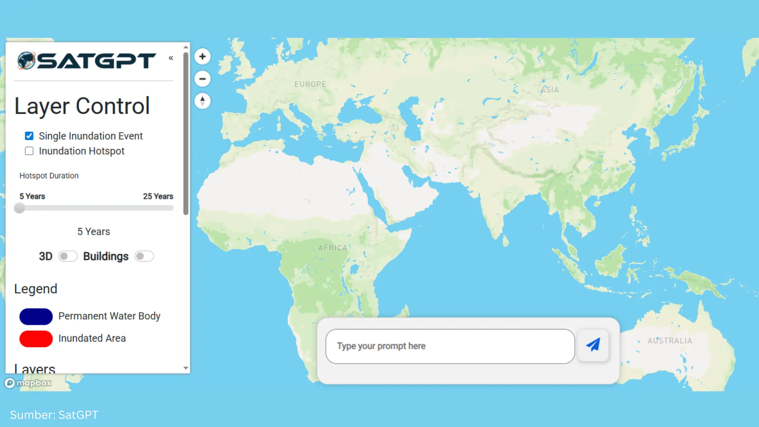Collapse the Layer Control panel
This screenshot has width=759, height=427.
point(171,58)
